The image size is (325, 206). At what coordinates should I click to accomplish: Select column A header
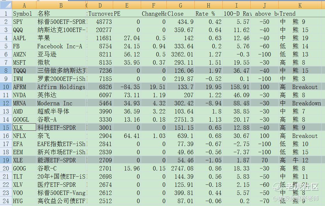click(24, 5)
